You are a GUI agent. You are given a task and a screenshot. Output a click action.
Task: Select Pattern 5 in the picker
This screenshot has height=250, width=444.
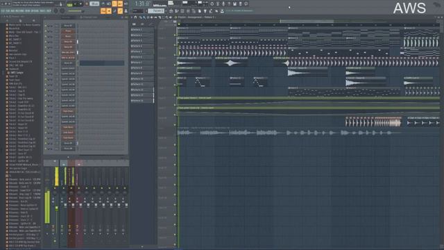(x=142, y=51)
